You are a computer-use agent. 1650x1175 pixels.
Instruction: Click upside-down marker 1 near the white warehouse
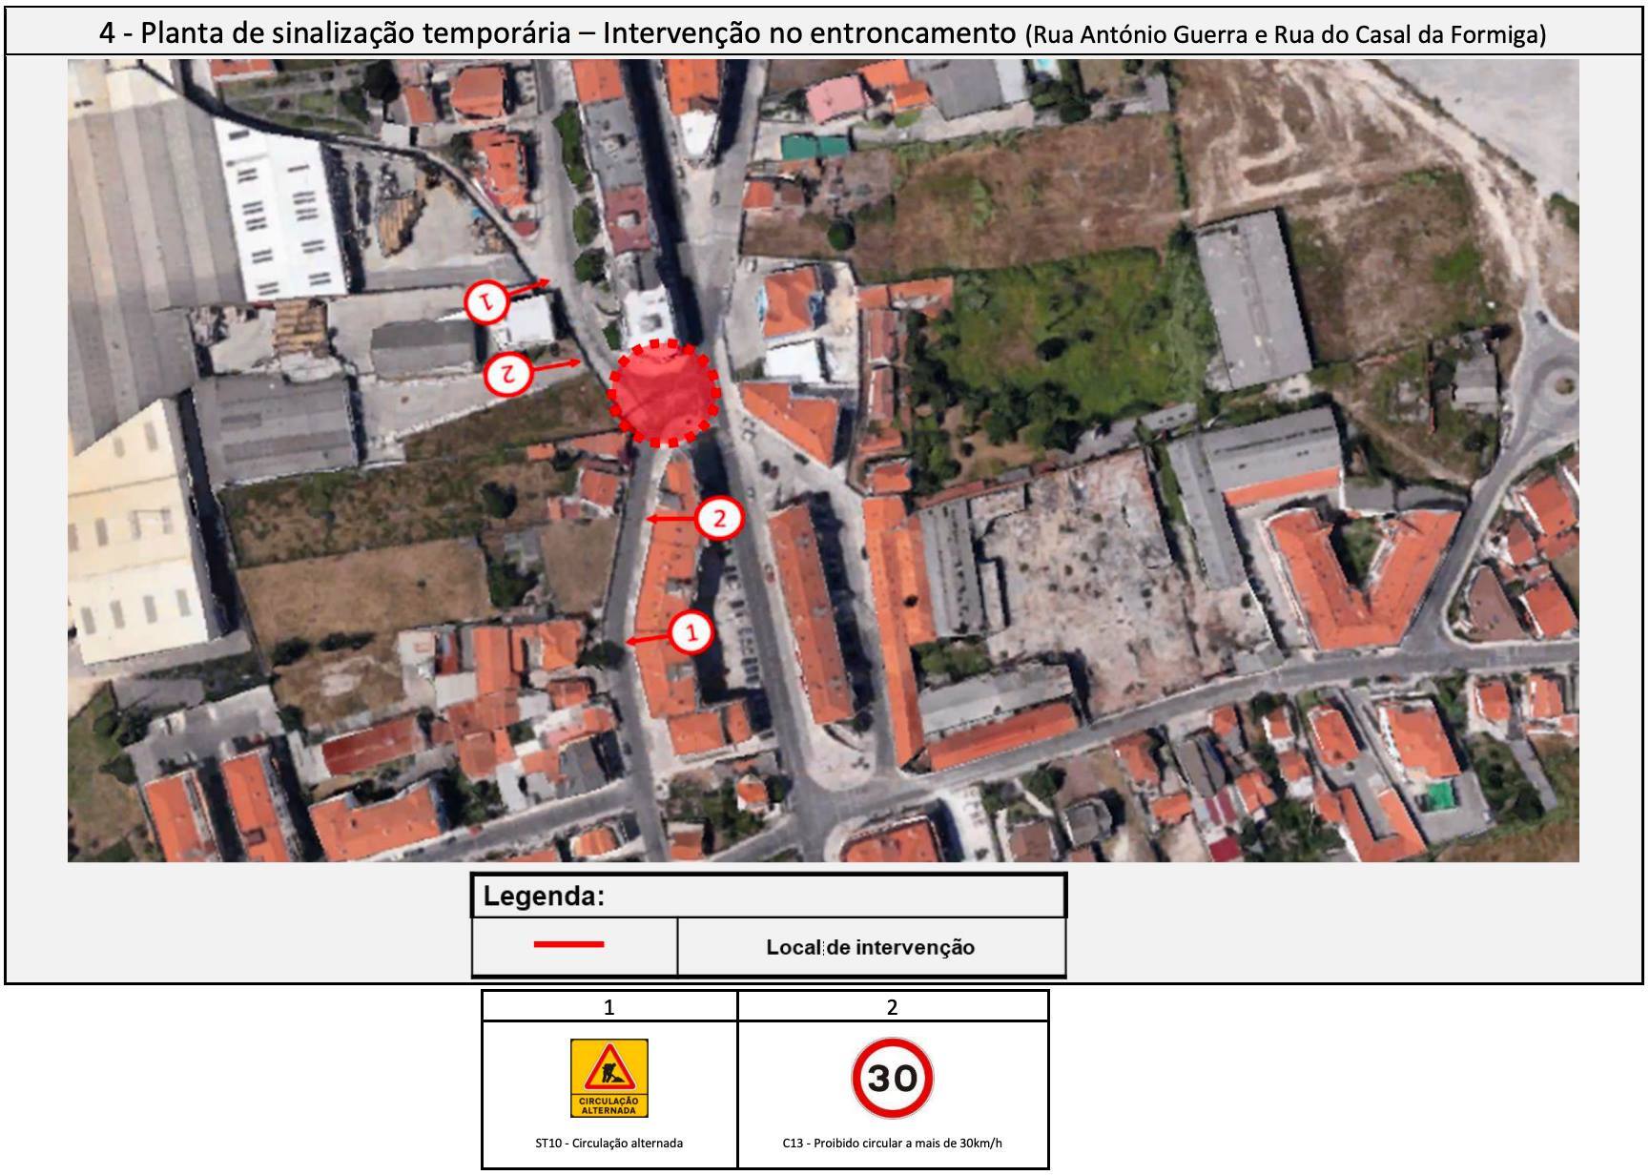click(x=487, y=301)
